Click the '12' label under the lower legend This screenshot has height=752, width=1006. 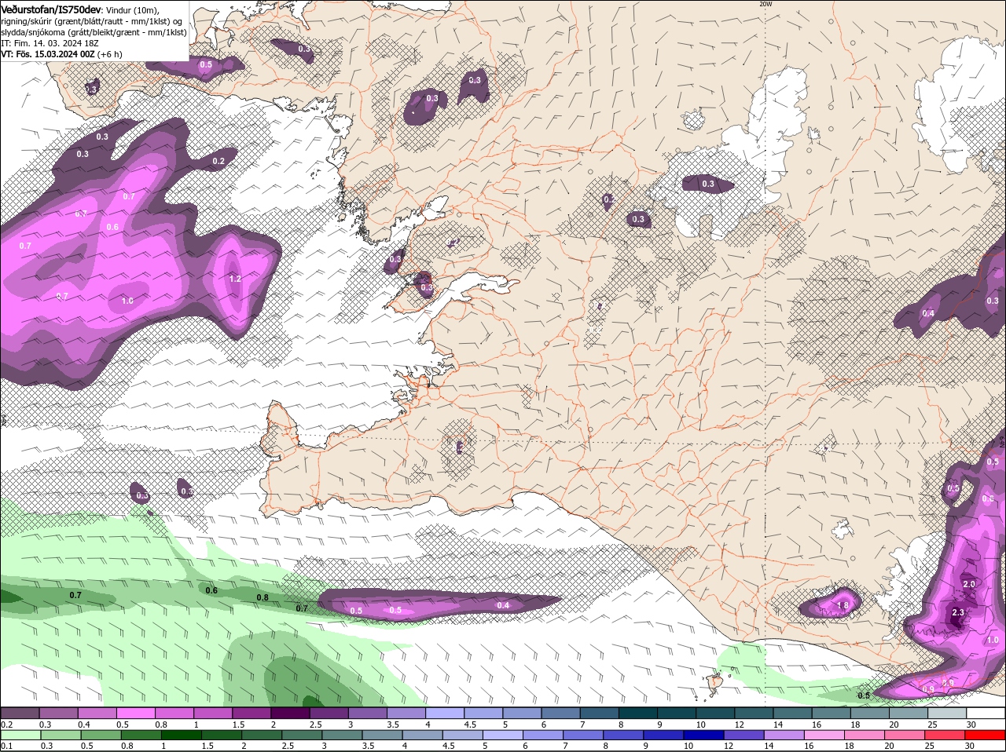[729, 746]
